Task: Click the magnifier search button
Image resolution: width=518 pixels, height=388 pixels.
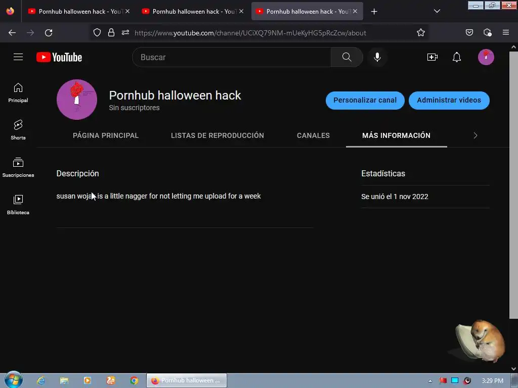Action: pos(347,57)
